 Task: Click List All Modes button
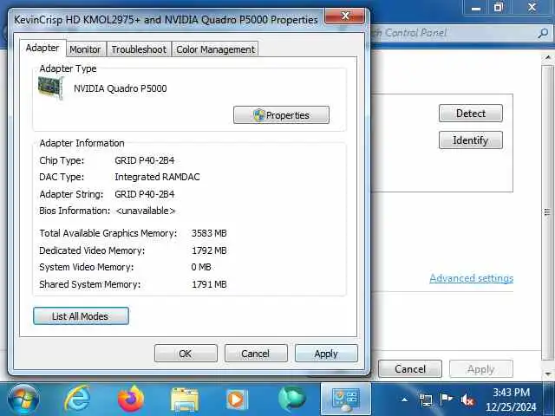(x=81, y=315)
